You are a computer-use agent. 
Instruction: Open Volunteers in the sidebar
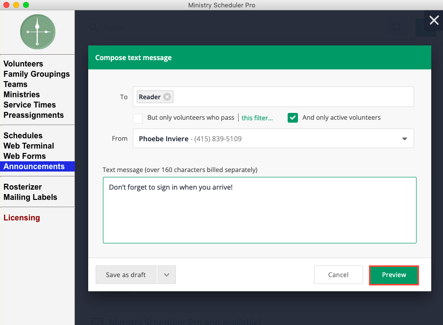click(x=23, y=64)
